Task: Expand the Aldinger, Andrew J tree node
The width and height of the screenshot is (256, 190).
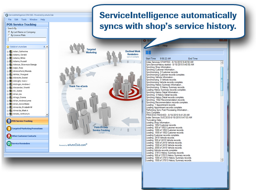Action: pyautogui.click(x=8, y=84)
